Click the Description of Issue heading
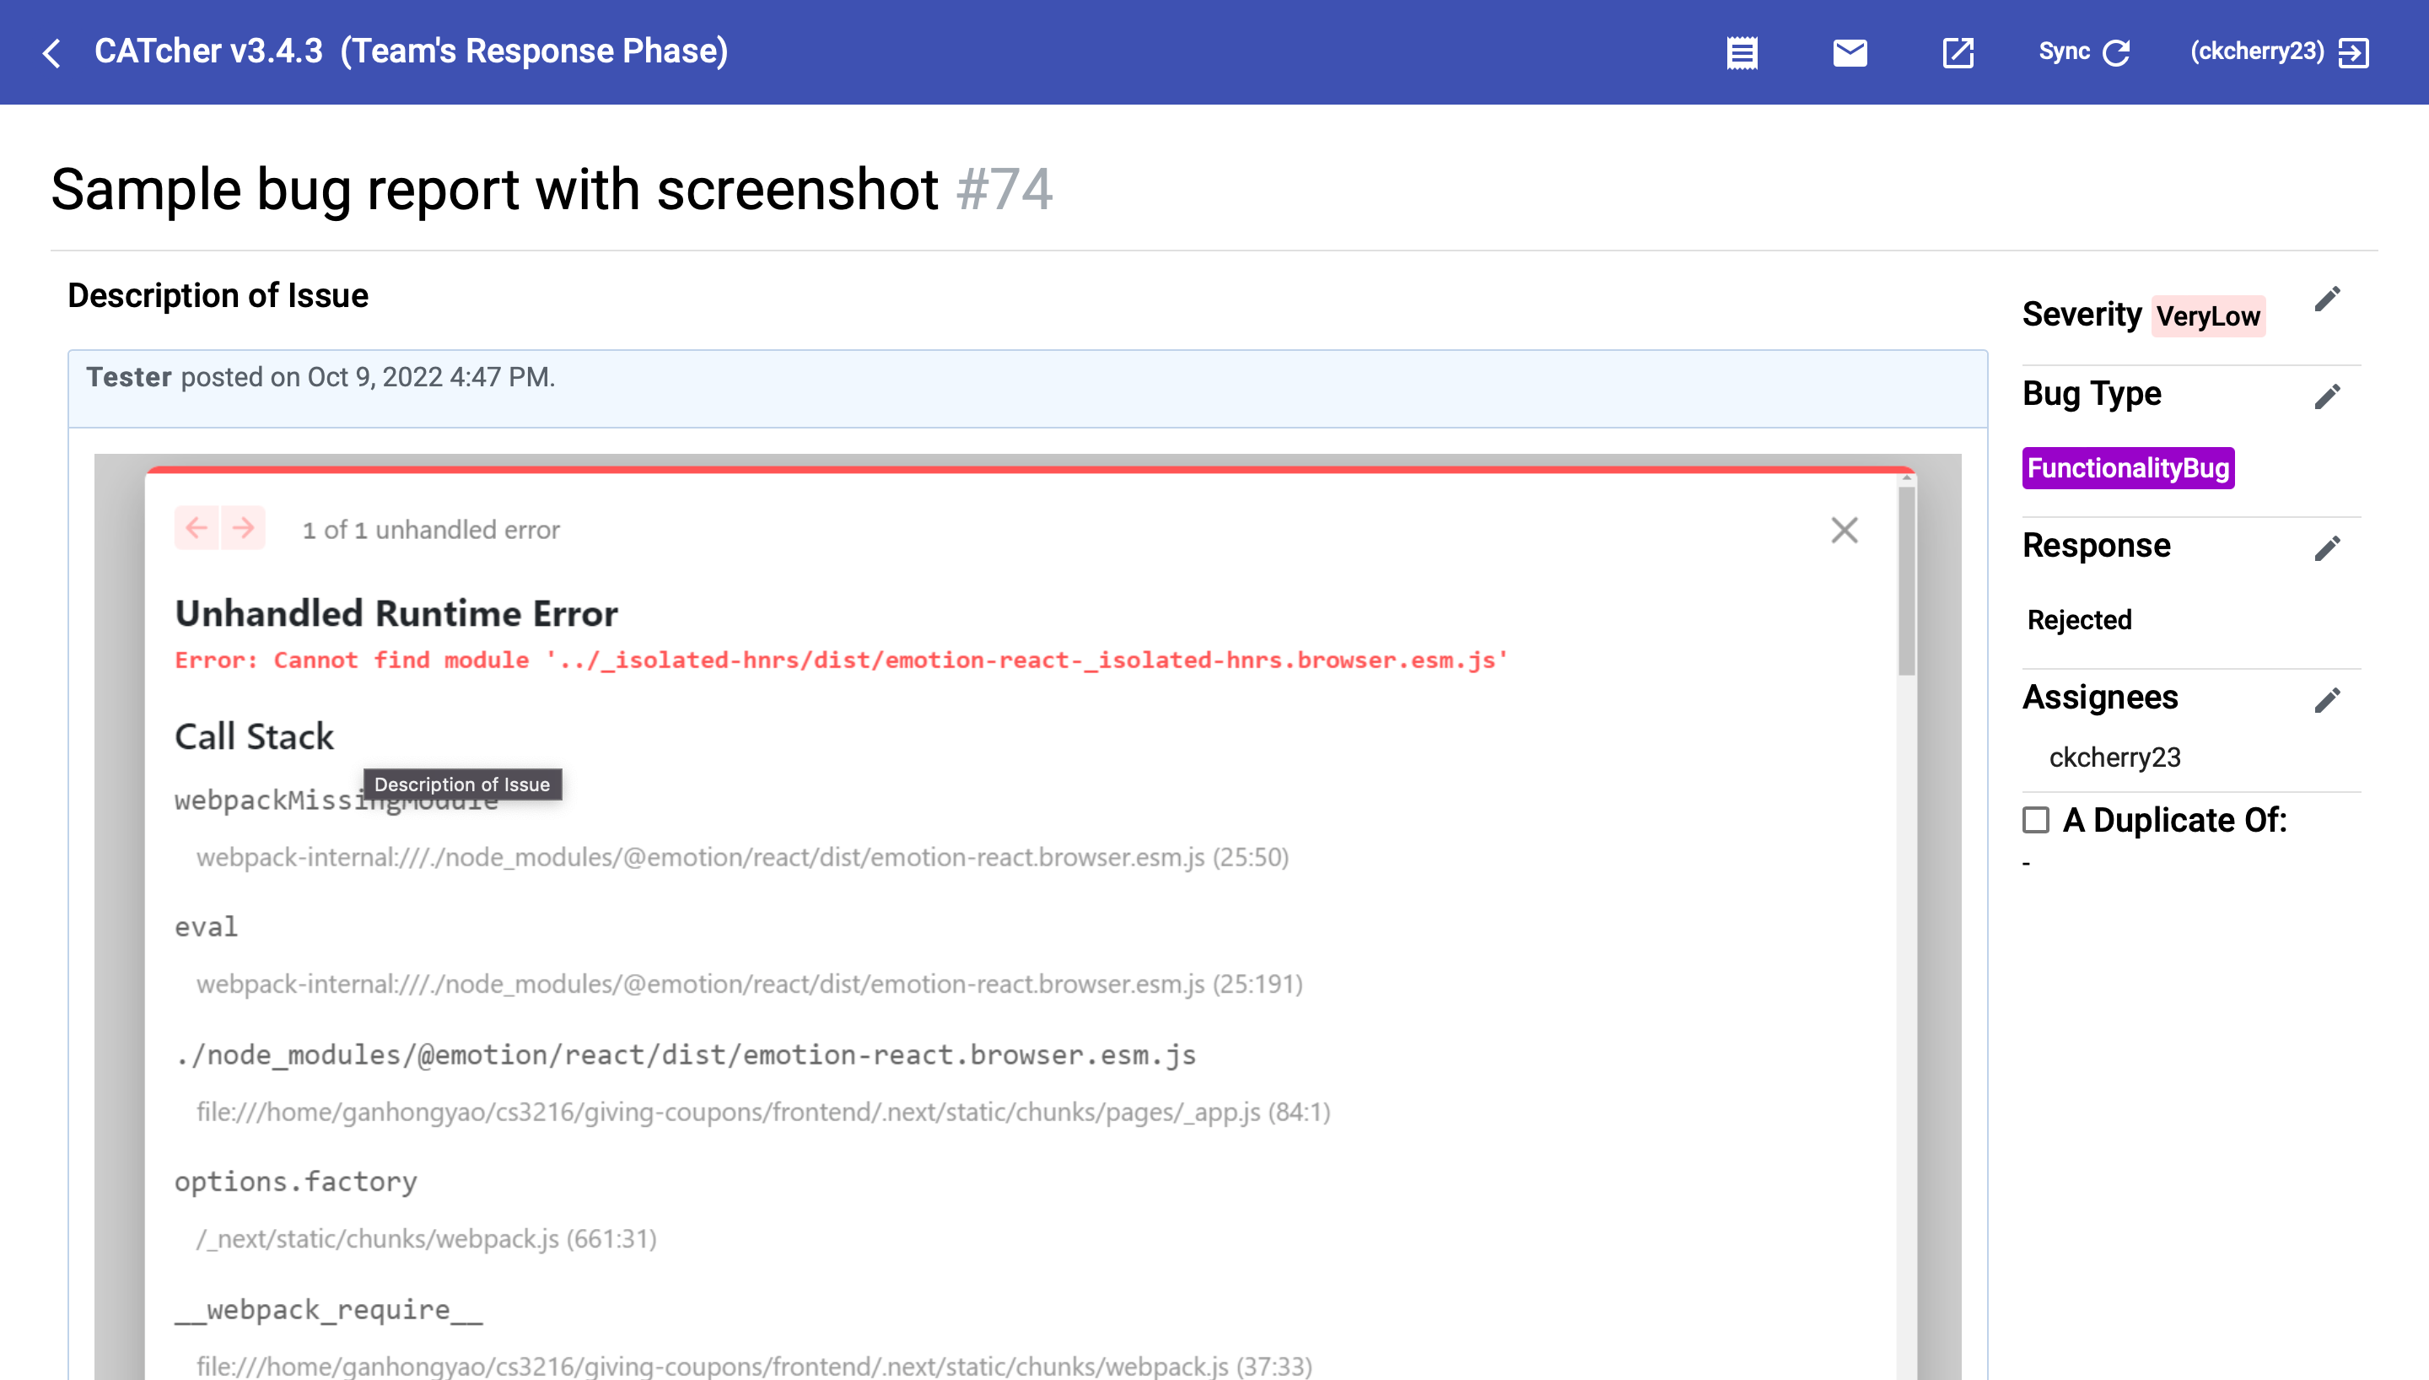The image size is (2429, 1380). (x=218, y=294)
